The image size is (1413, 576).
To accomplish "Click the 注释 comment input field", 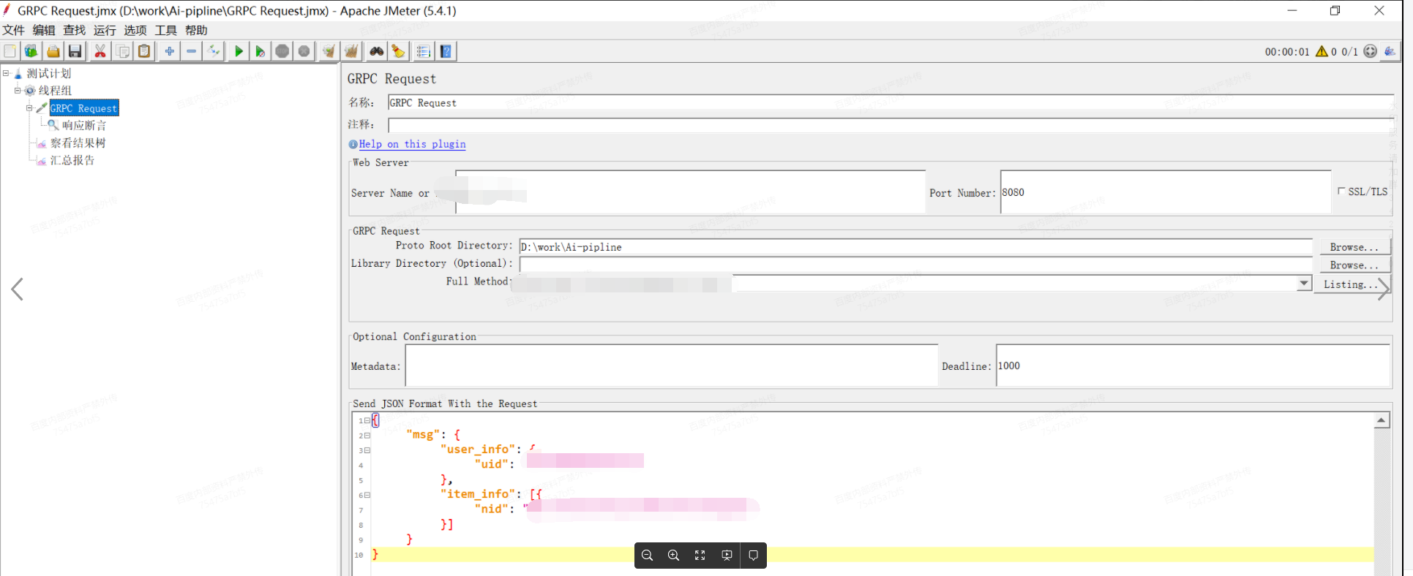I will pyautogui.click(x=891, y=124).
